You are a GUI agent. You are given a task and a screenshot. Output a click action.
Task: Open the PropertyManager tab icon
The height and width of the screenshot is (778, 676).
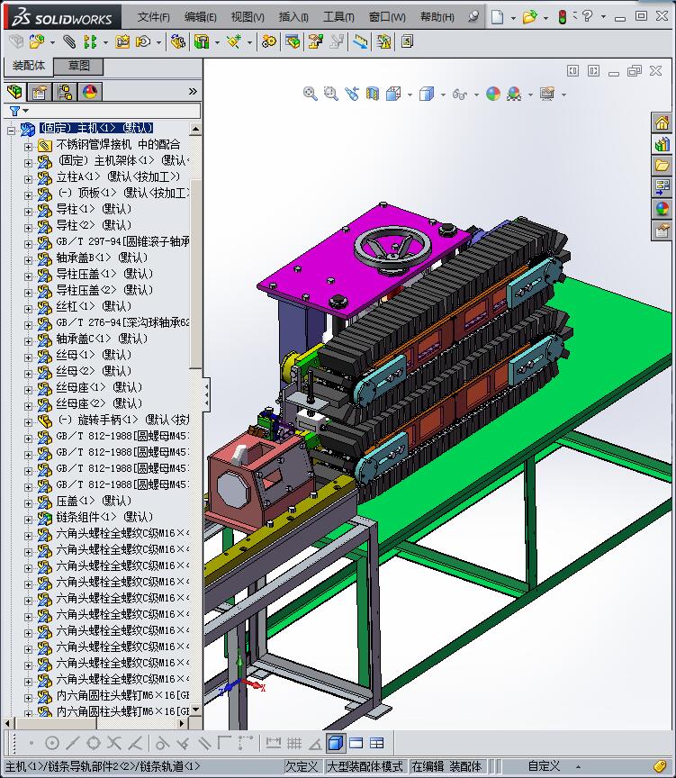click(x=40, y=92)
